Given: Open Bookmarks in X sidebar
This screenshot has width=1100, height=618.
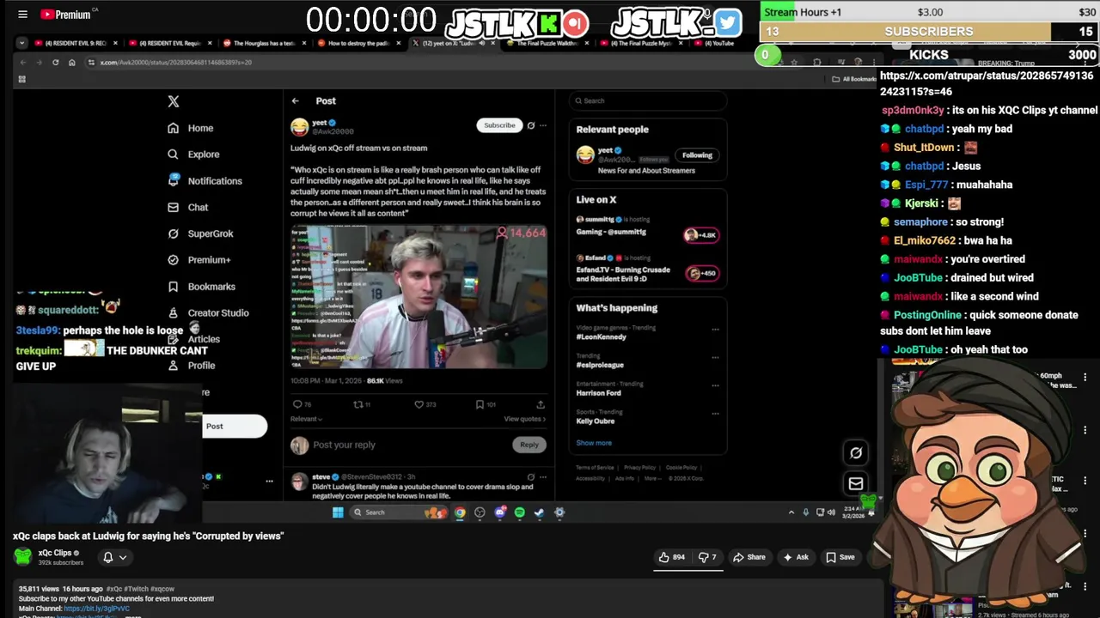Looking at the screenshot, I should (201, 287).
